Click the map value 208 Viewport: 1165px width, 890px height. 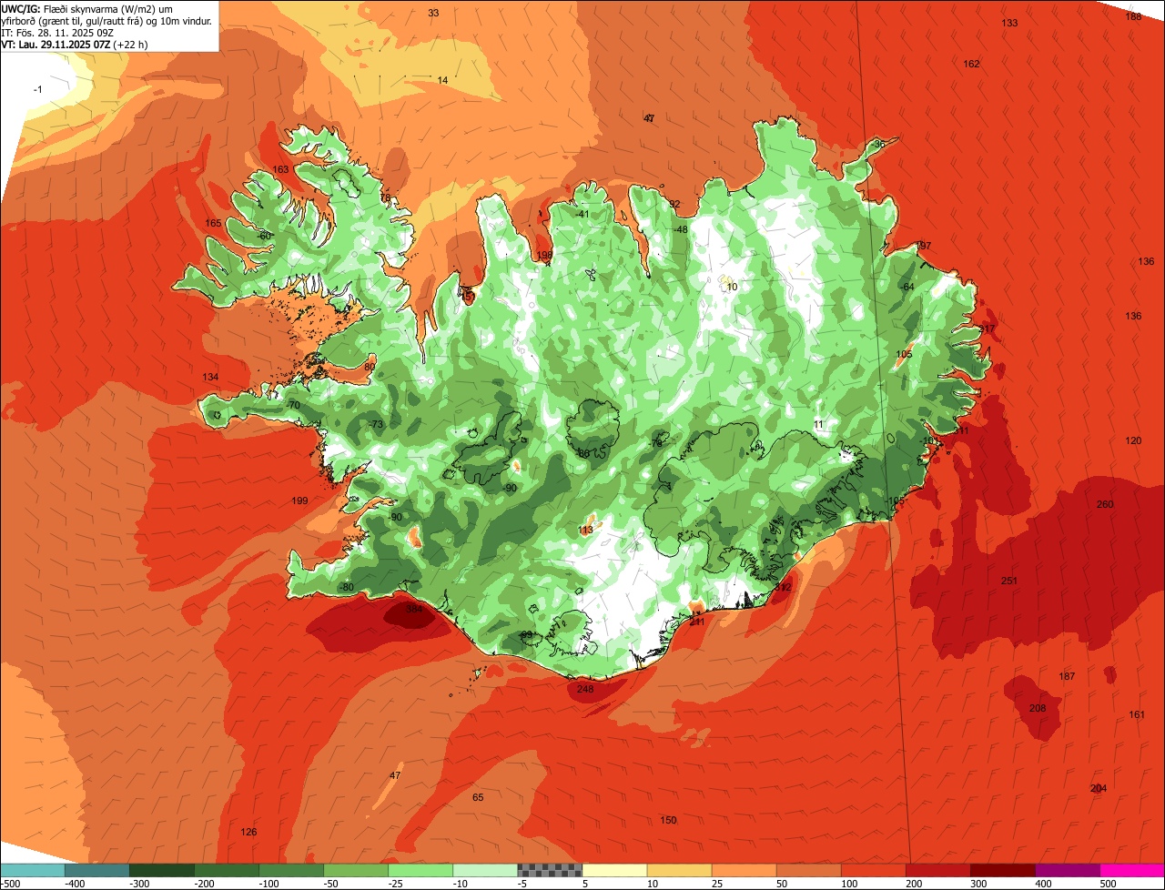pos(1038,708)
